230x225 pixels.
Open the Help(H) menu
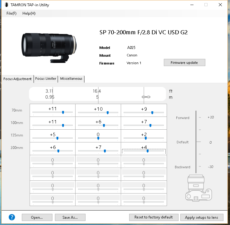(x=29, y=13)
